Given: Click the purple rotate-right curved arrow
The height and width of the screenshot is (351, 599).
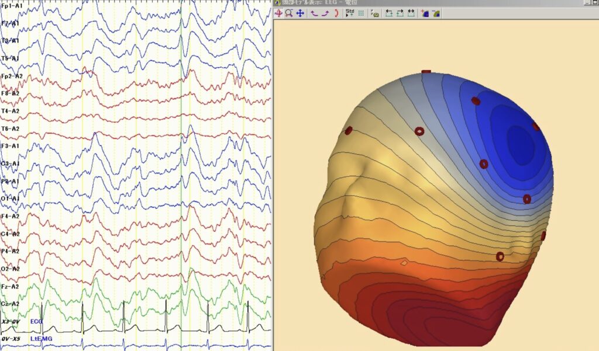Looking at the screenshot, I should click(325, 13).
